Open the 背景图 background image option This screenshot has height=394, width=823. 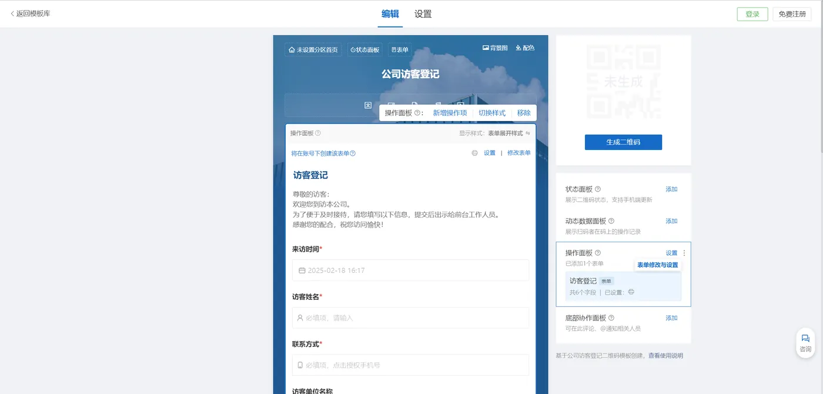coord(494,48)
